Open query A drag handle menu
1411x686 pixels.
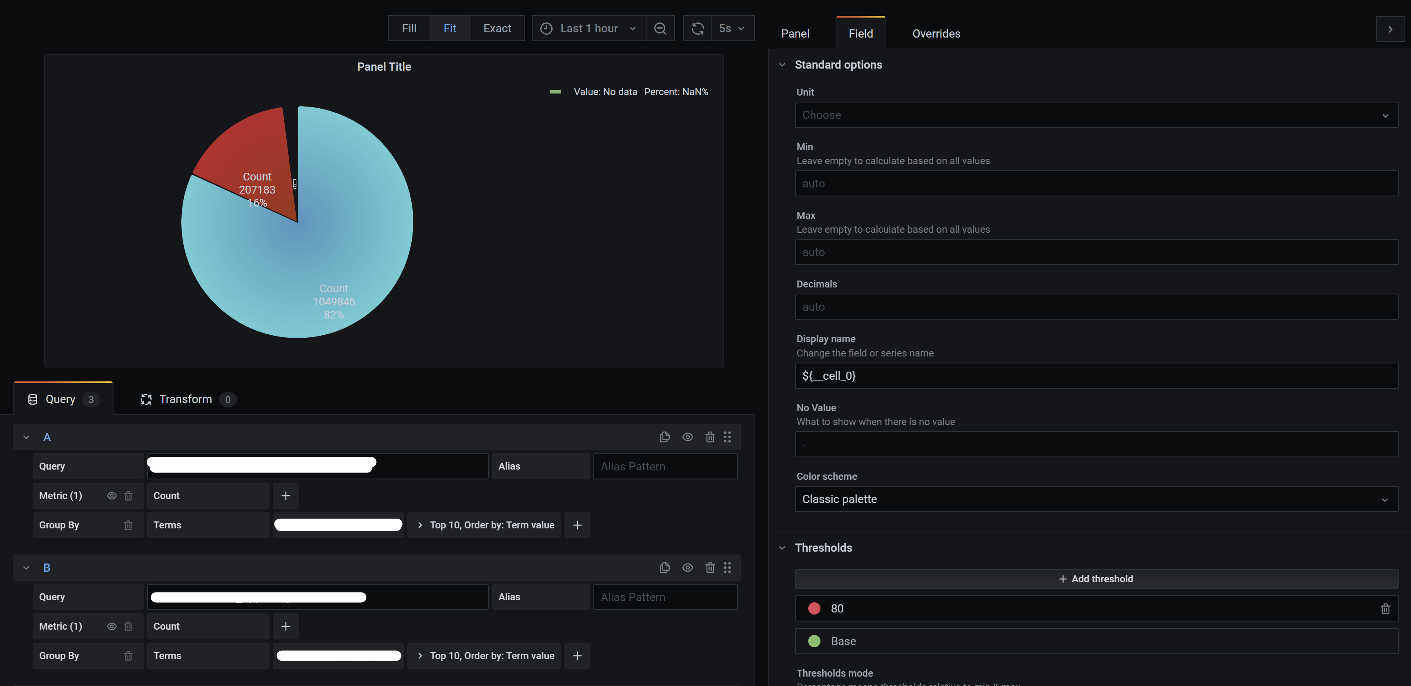[x=728, y=437]
